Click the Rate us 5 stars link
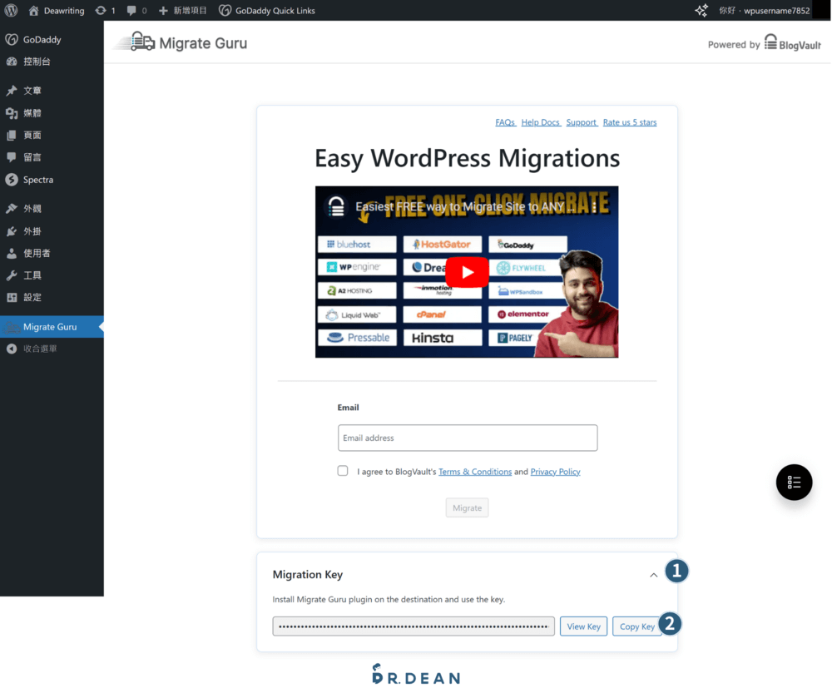832x693 pixels. (630, 122)
